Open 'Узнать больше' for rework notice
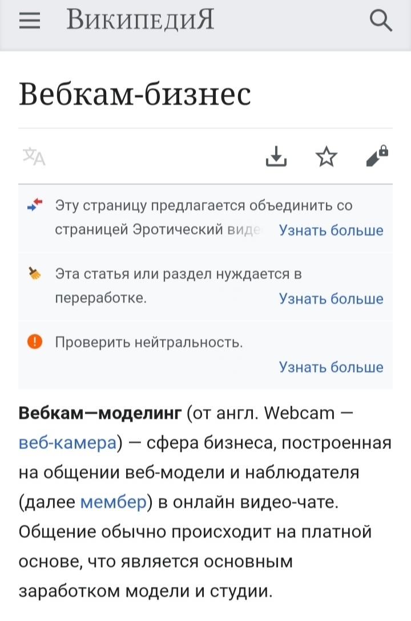411x621 pixels. [331, 299]
